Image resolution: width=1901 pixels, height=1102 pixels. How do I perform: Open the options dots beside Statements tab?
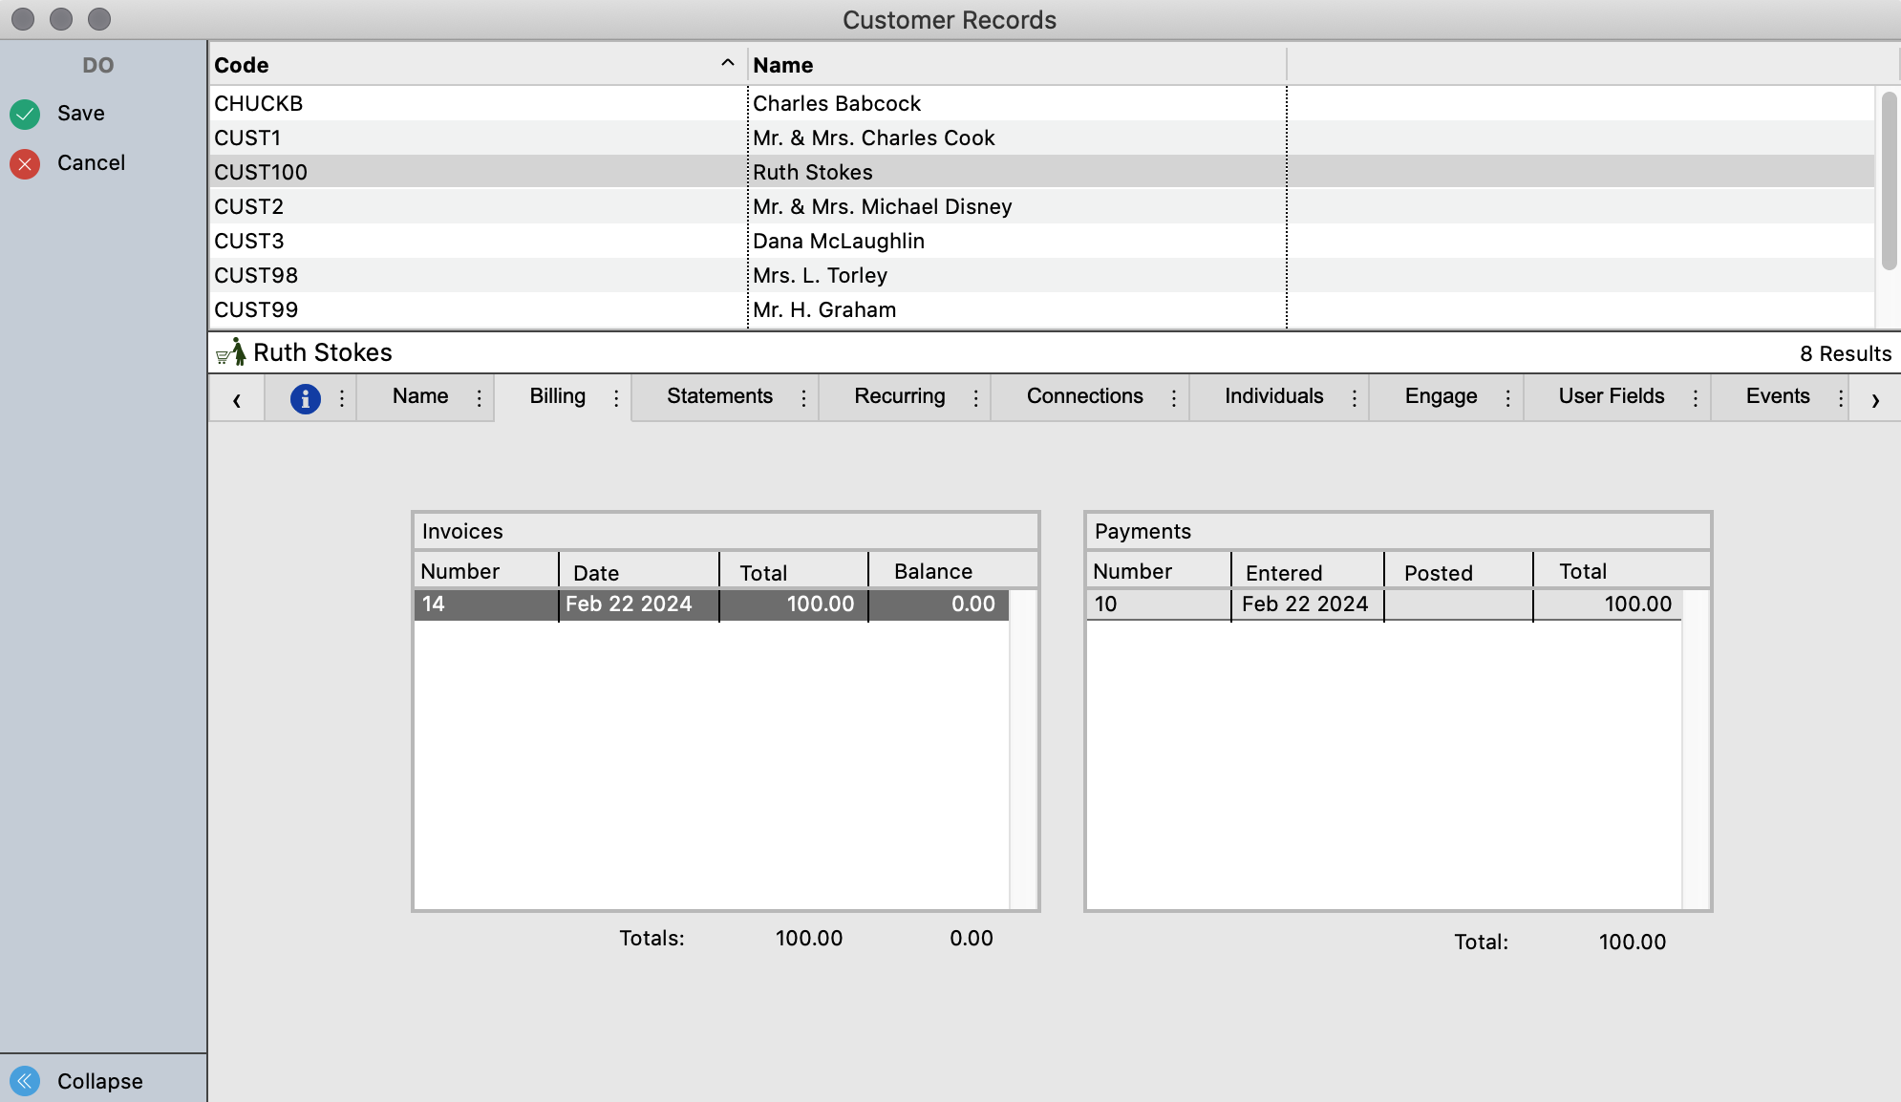click(803, 398)
